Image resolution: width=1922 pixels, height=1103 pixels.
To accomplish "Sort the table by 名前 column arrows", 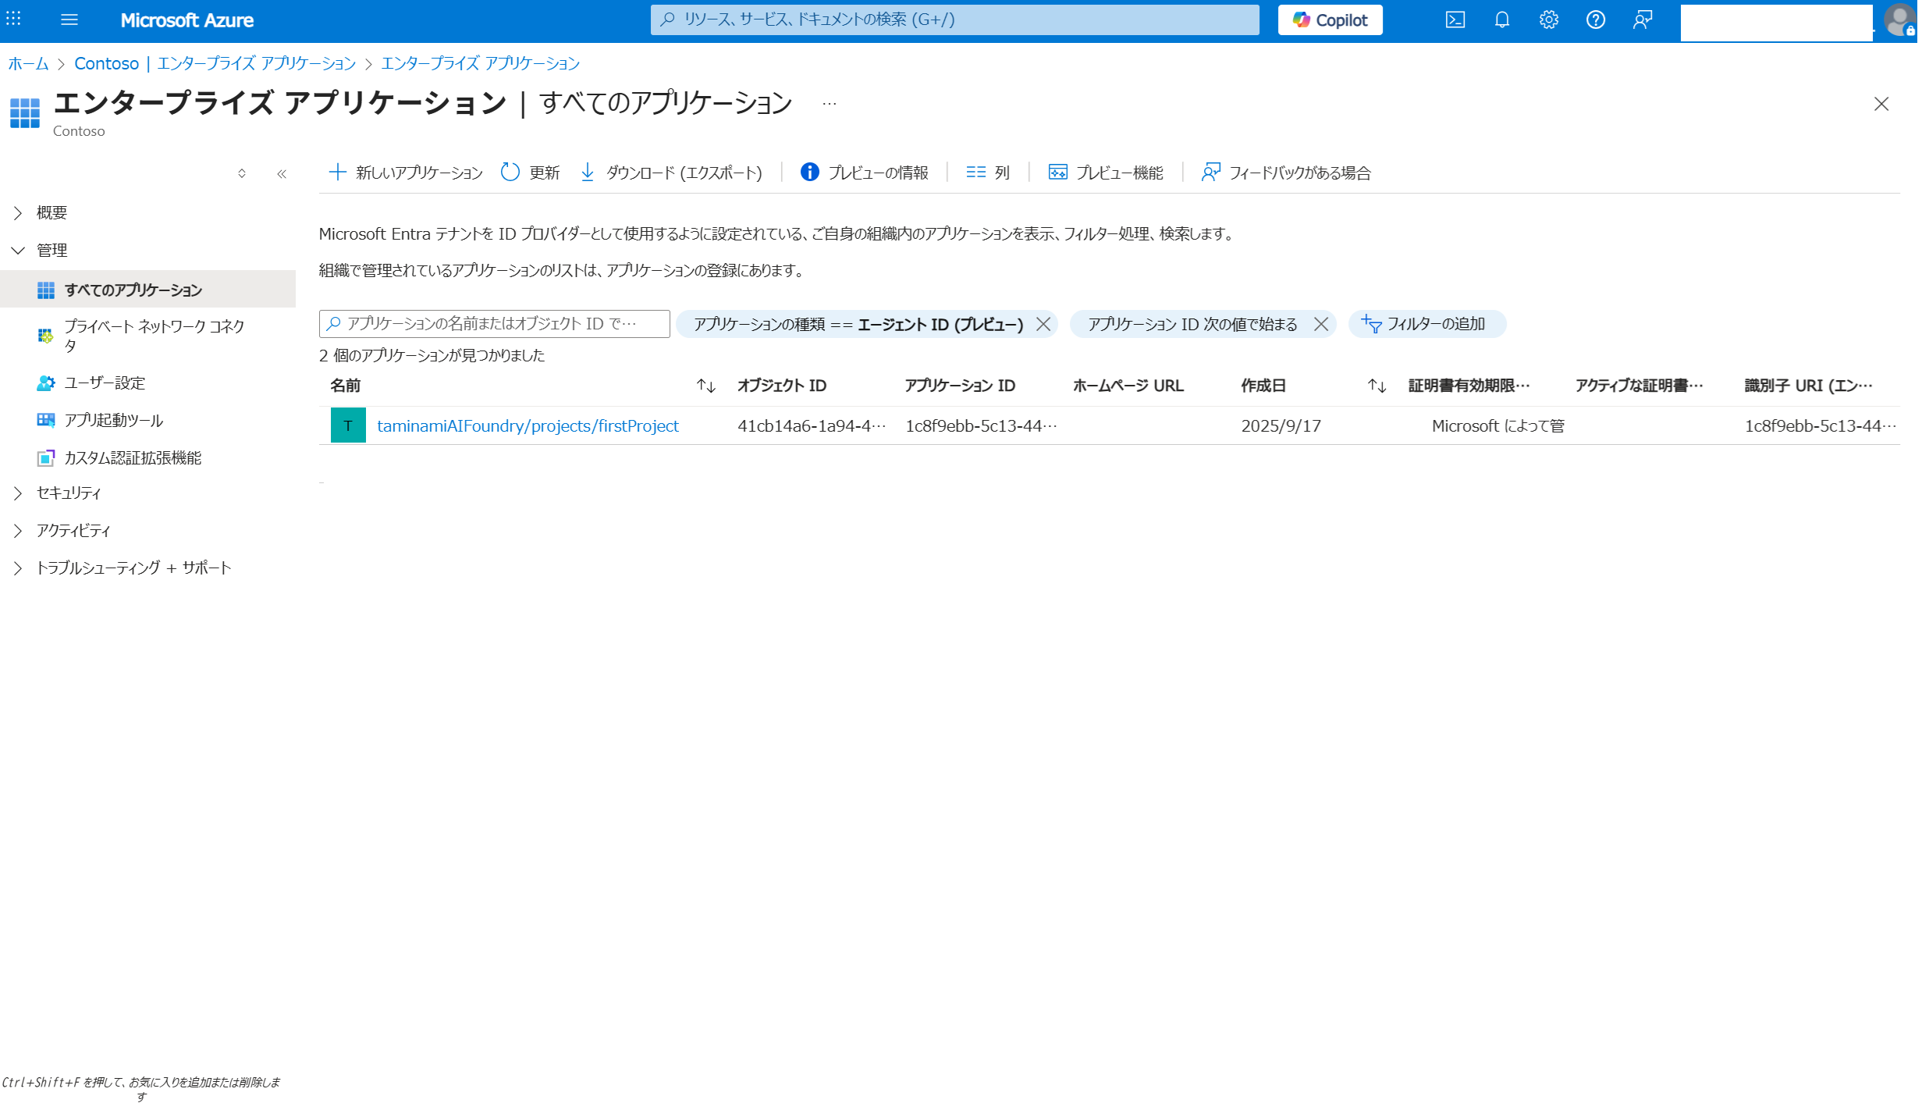I will (x=708, y=386).
